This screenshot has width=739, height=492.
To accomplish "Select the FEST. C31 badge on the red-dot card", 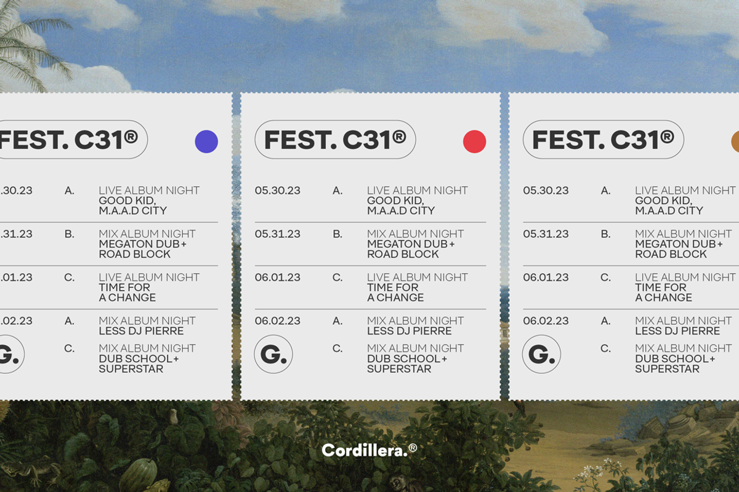I will tap(335, 140).
